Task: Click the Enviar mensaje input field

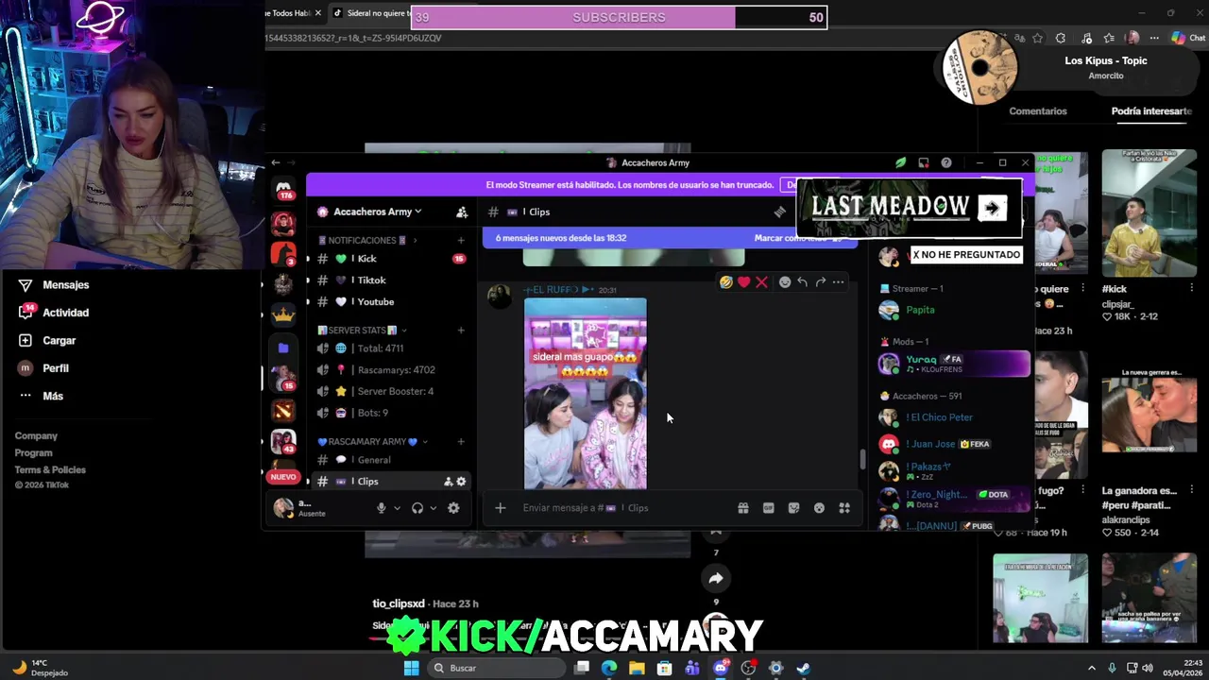Action: [x=623, y=508]
